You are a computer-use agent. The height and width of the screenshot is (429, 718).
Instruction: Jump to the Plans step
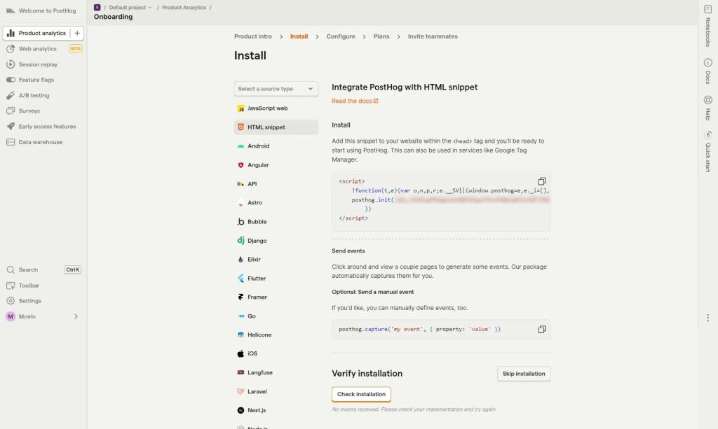[381, 36]
